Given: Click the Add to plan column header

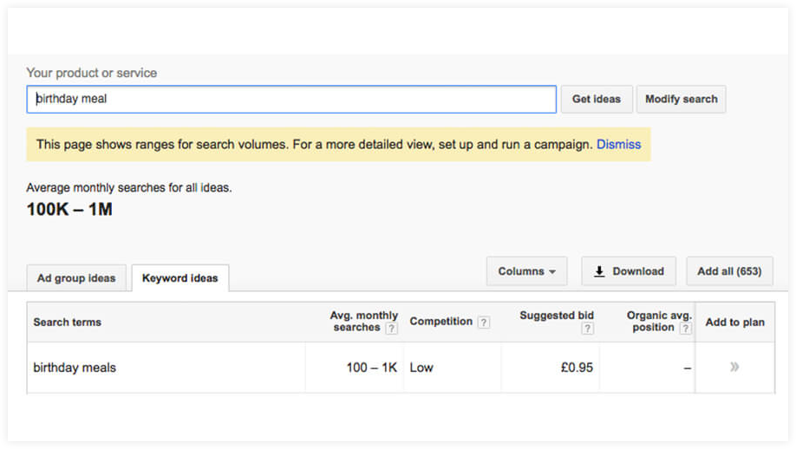Looking at the screenshot, I should [734, 322].
